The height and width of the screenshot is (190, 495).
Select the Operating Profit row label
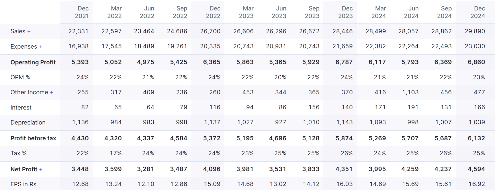[33, 62]
